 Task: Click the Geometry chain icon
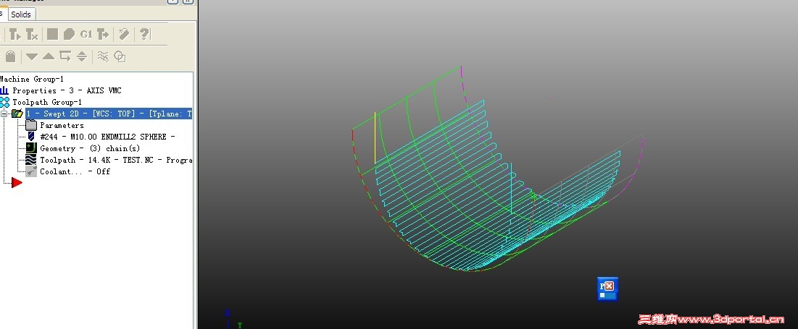(32, 148)
